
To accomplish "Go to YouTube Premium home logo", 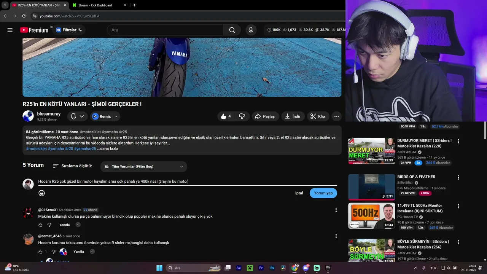I will tap(34, 30).
